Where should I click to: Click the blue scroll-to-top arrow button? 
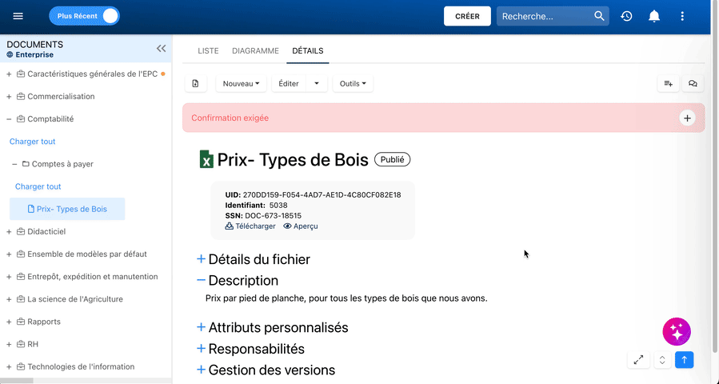click(684, 360)
